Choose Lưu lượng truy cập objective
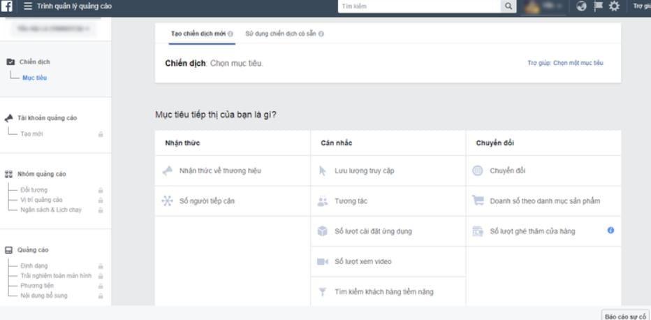The height and width of the screenshot is (320, 651). tap(388, 170)
